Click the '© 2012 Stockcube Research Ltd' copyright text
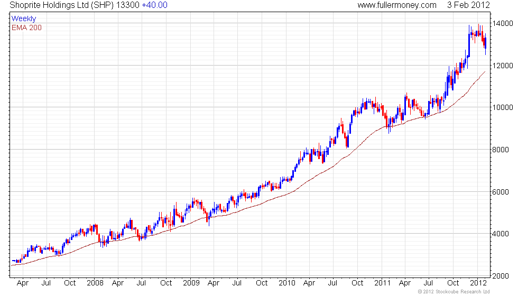 [x=454, y=292]
